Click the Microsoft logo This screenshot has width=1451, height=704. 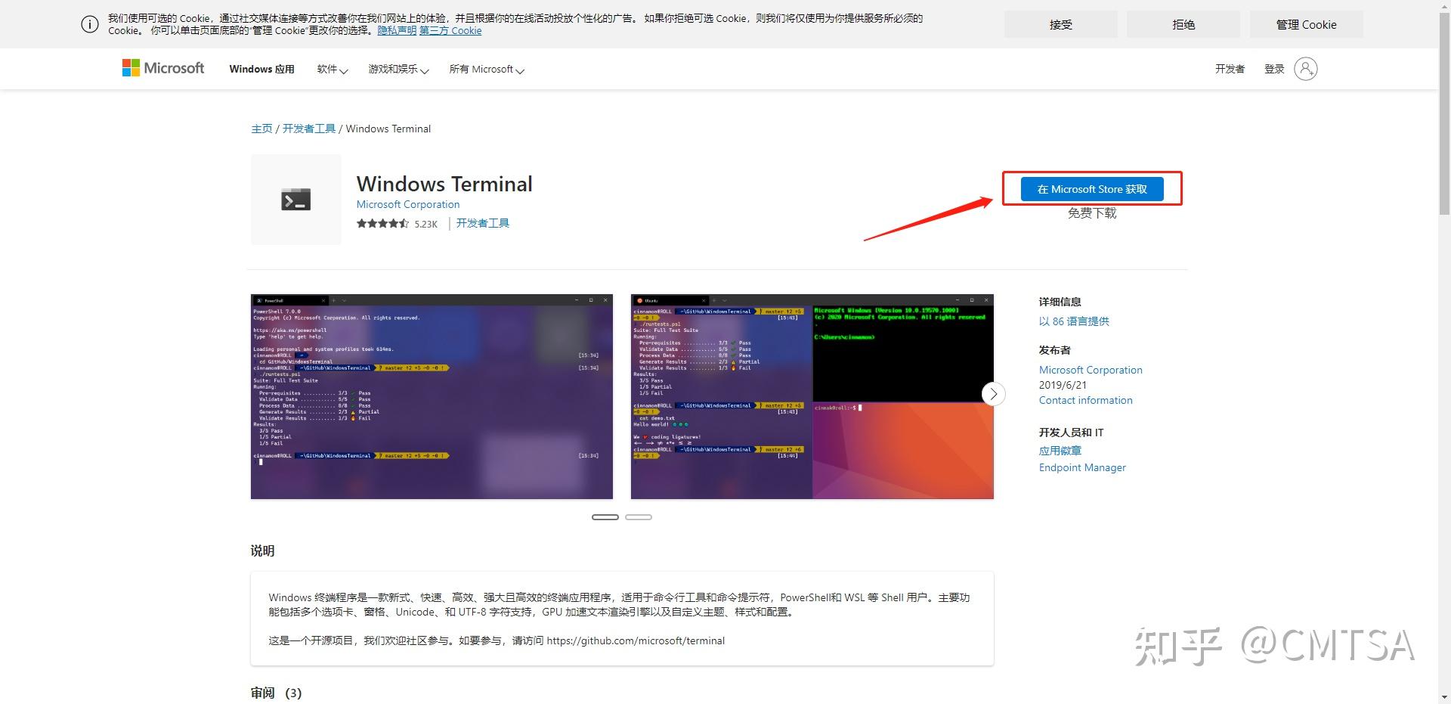[162, 68]
